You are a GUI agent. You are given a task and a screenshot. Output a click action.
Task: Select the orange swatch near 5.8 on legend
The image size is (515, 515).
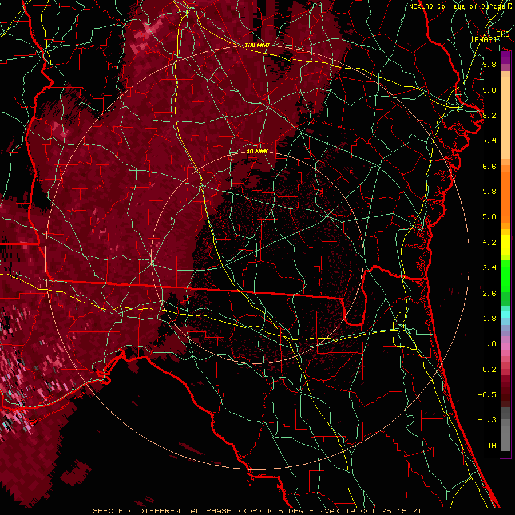tap(505, 192)
